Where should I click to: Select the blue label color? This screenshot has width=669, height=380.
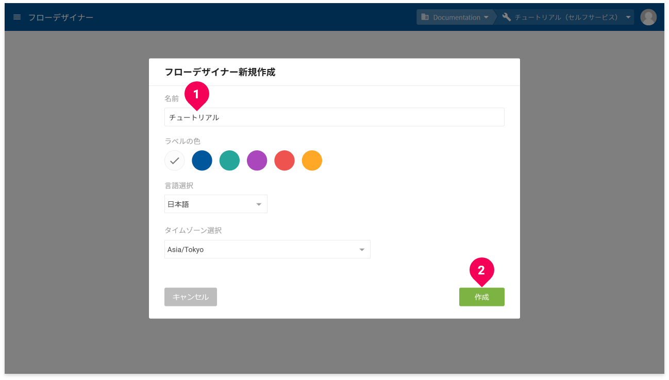pos(202,161)
